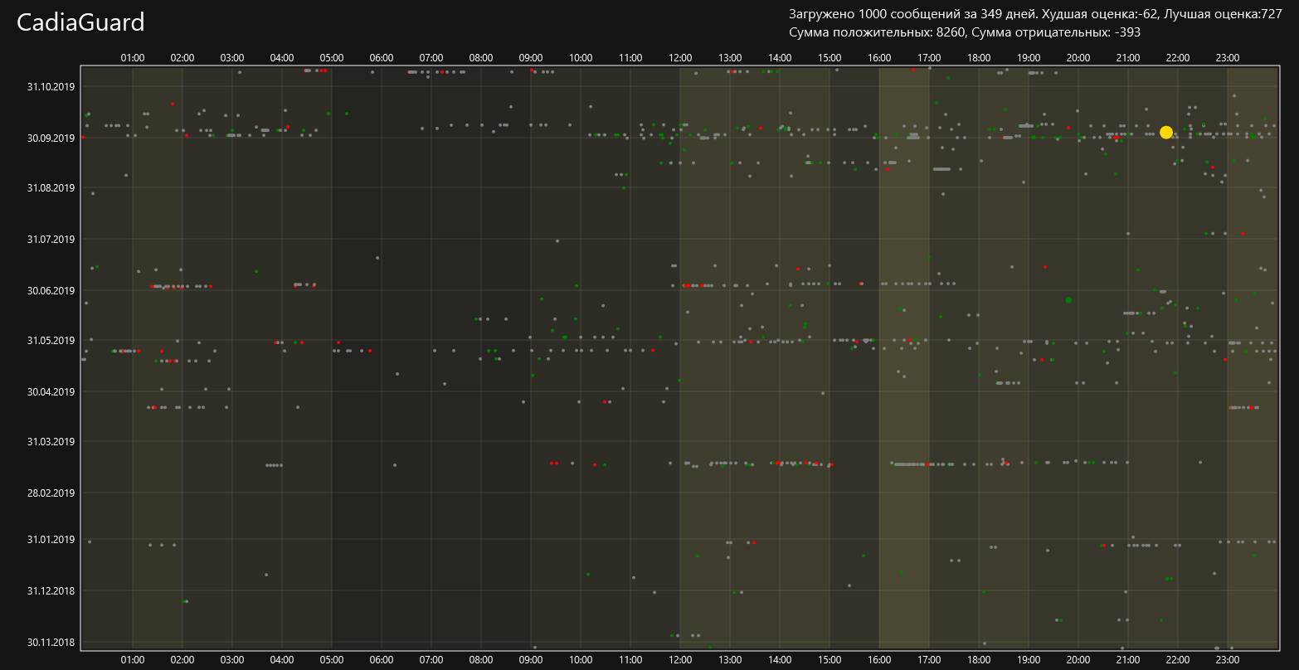Viewport: 1299px width, 670px height.
Task: Click 04:00 on the bottom time axis
Action: coord(282,661)
